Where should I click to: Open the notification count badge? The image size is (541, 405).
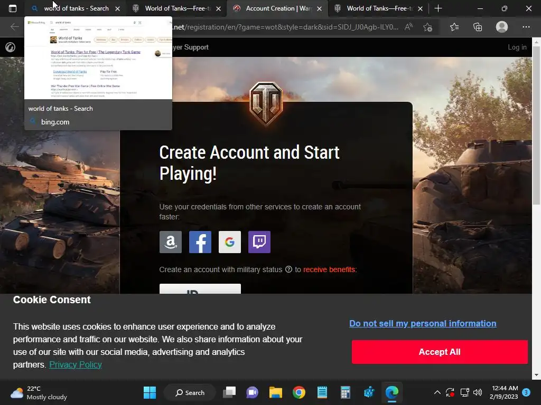coord(526,392)
